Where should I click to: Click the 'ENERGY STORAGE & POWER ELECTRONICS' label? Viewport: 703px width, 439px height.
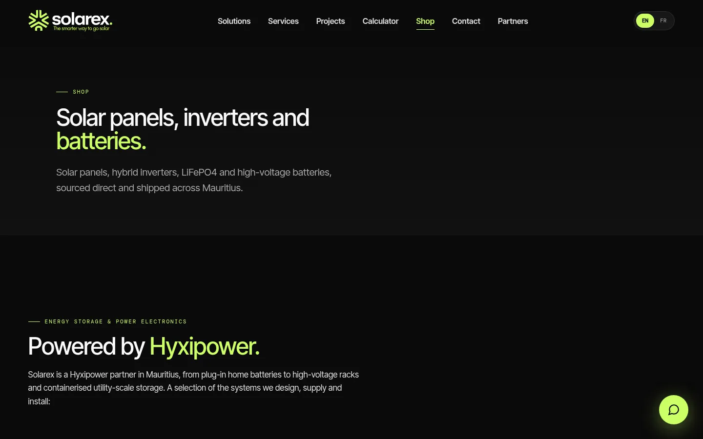click(x=116, y=321)
